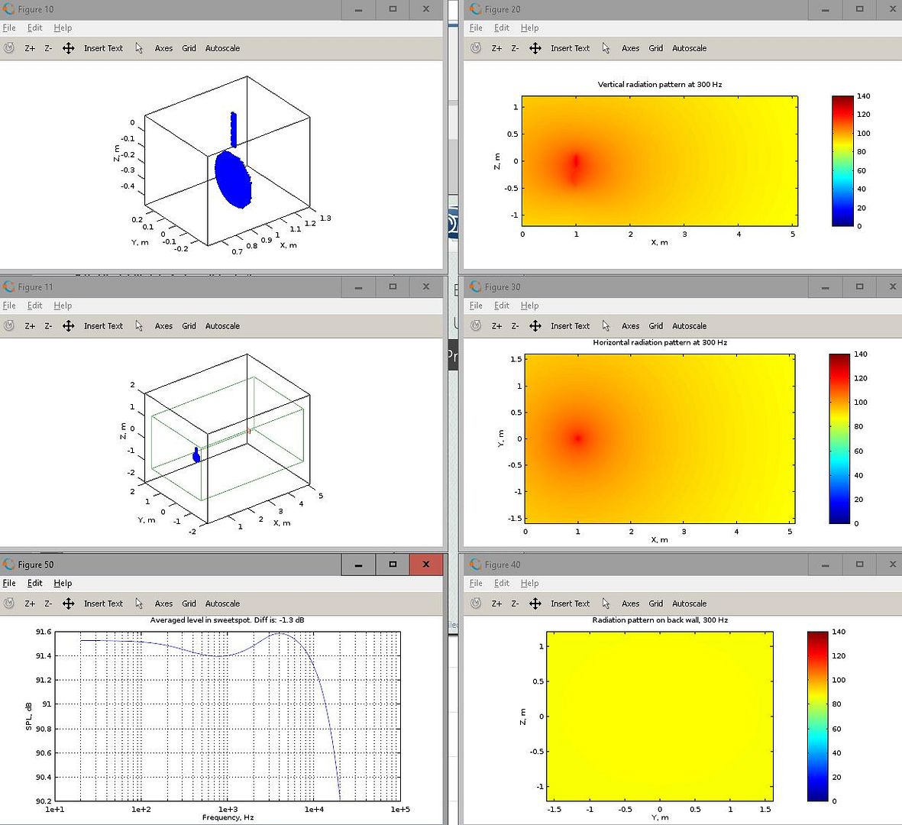Click the colorbar in Figure 20 plot

[842, 160]
